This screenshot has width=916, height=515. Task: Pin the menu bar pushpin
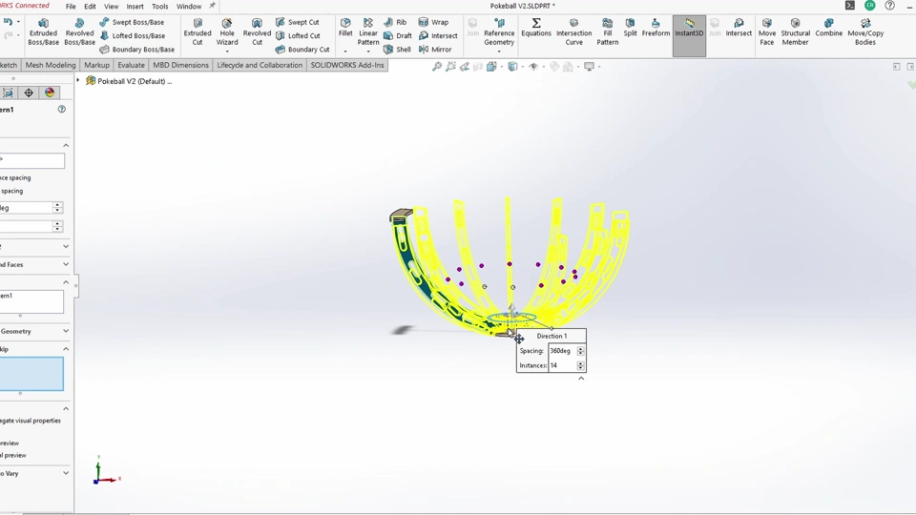tap(212, 6)
